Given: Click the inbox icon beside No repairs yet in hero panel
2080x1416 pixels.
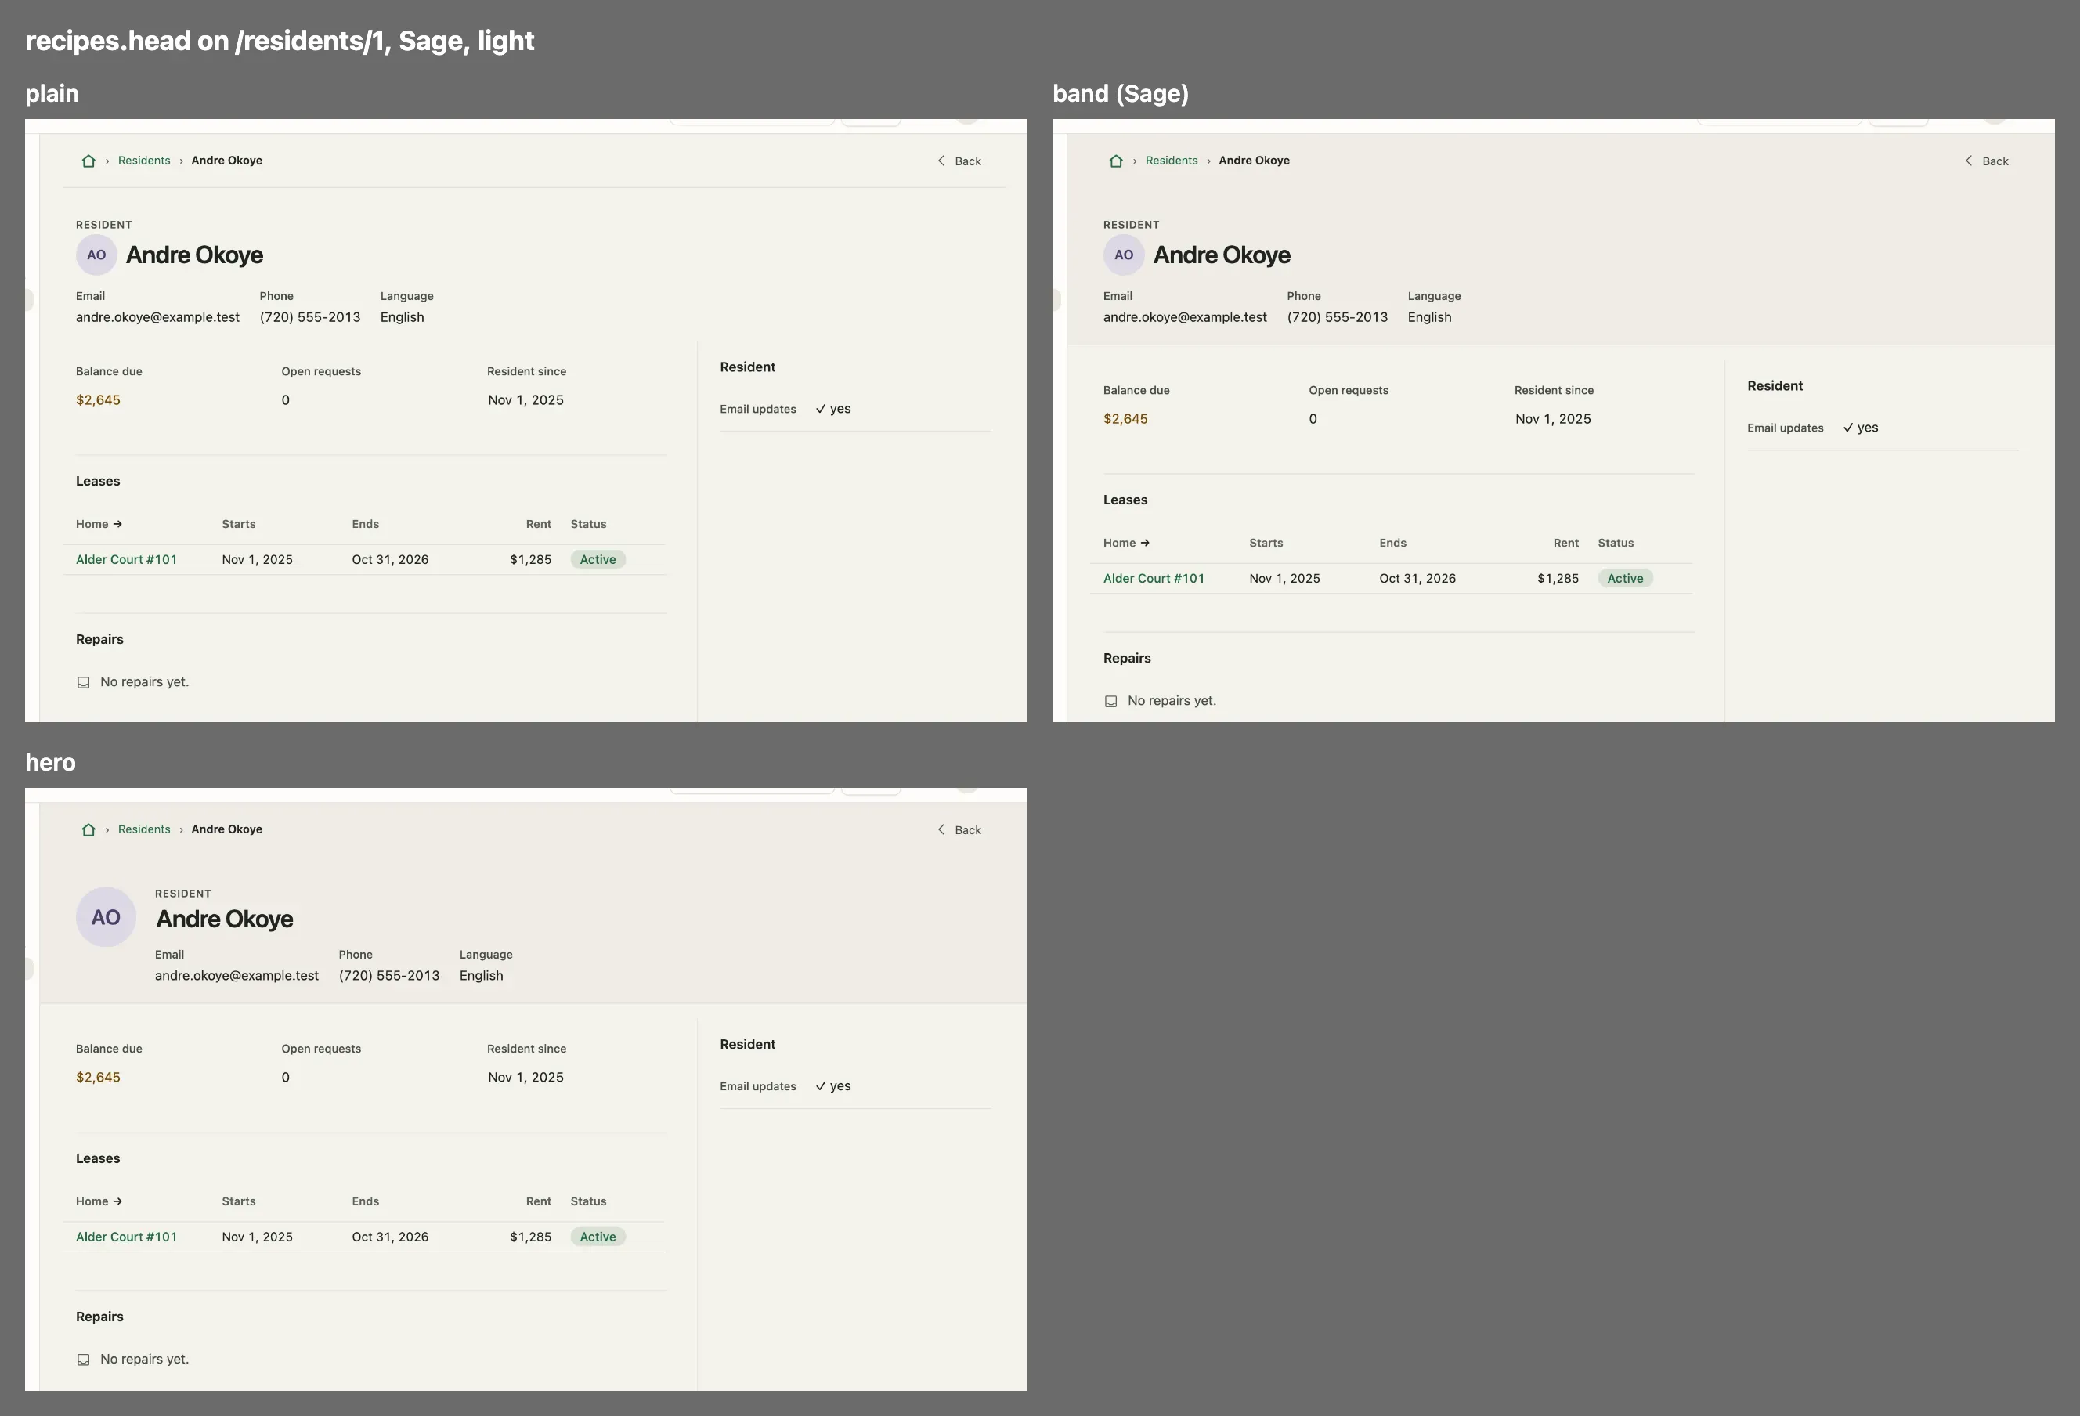Looking at the screenshot, I should (x=83, y=1360).
